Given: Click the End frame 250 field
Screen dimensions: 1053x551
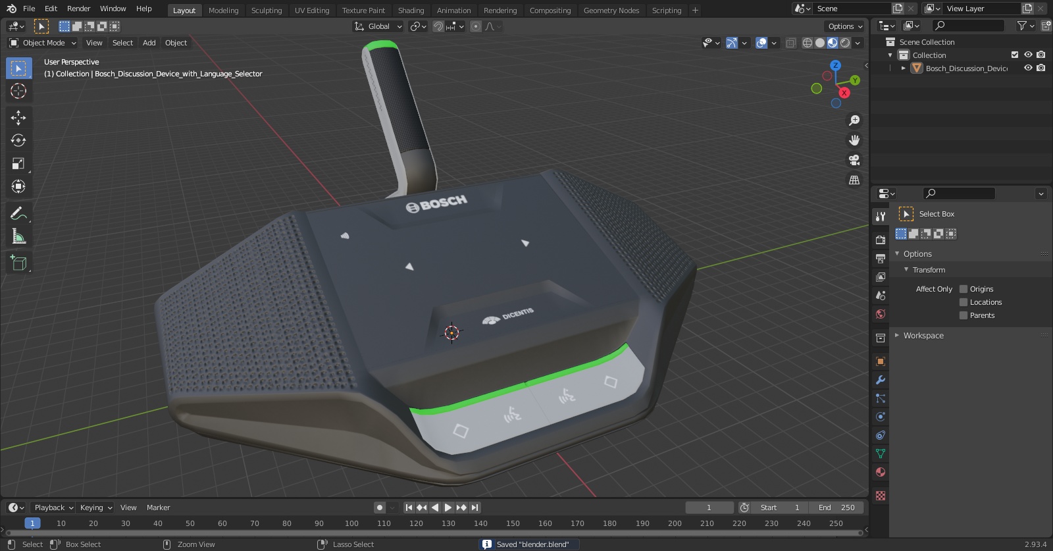Looking at the screenshot, I should click(x=836, y=508).
